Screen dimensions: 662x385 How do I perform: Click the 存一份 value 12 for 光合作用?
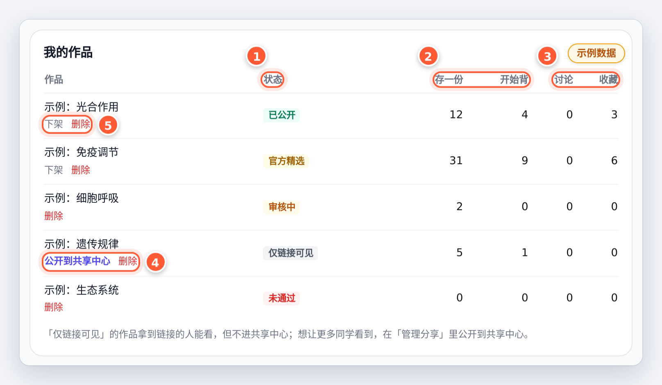click(456, 115)
